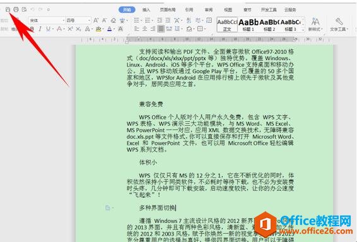Expand the styles gallery more arrow
The width and height of the screenshot is (357, 242).
click(x=303, y=30)
